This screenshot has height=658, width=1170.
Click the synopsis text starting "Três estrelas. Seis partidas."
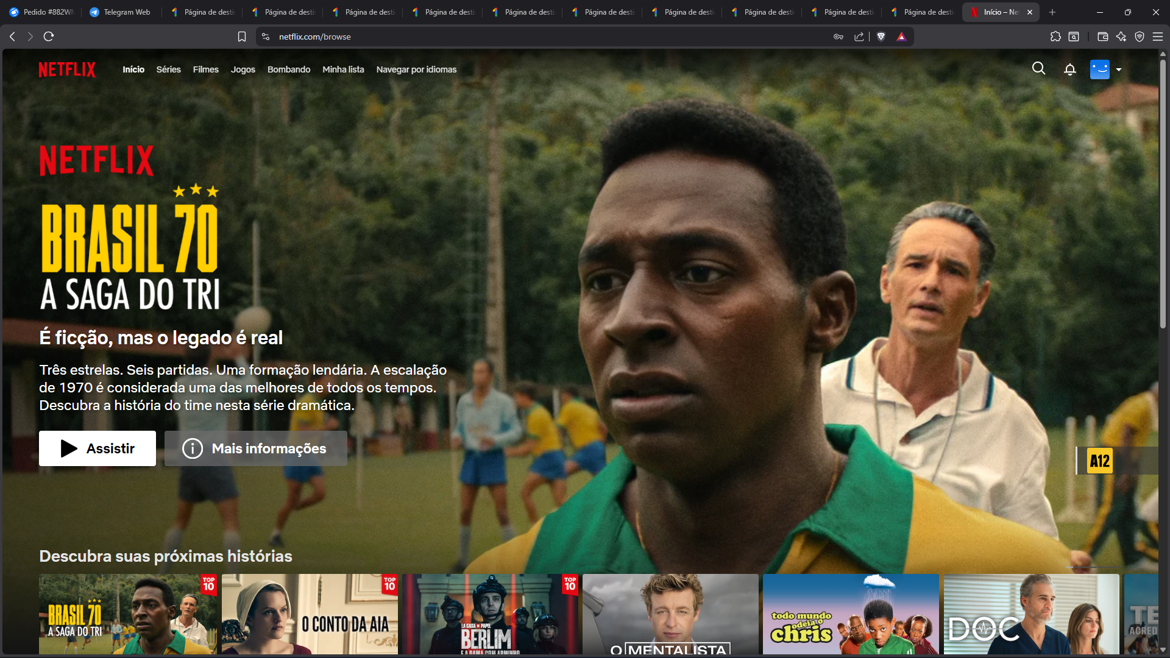coord(243,387)
